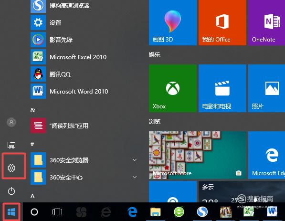The width and height of the screenshot is (285, 221).
Task: Open the photo thumbnail taskbar app
Action: [x=225, y=212]
